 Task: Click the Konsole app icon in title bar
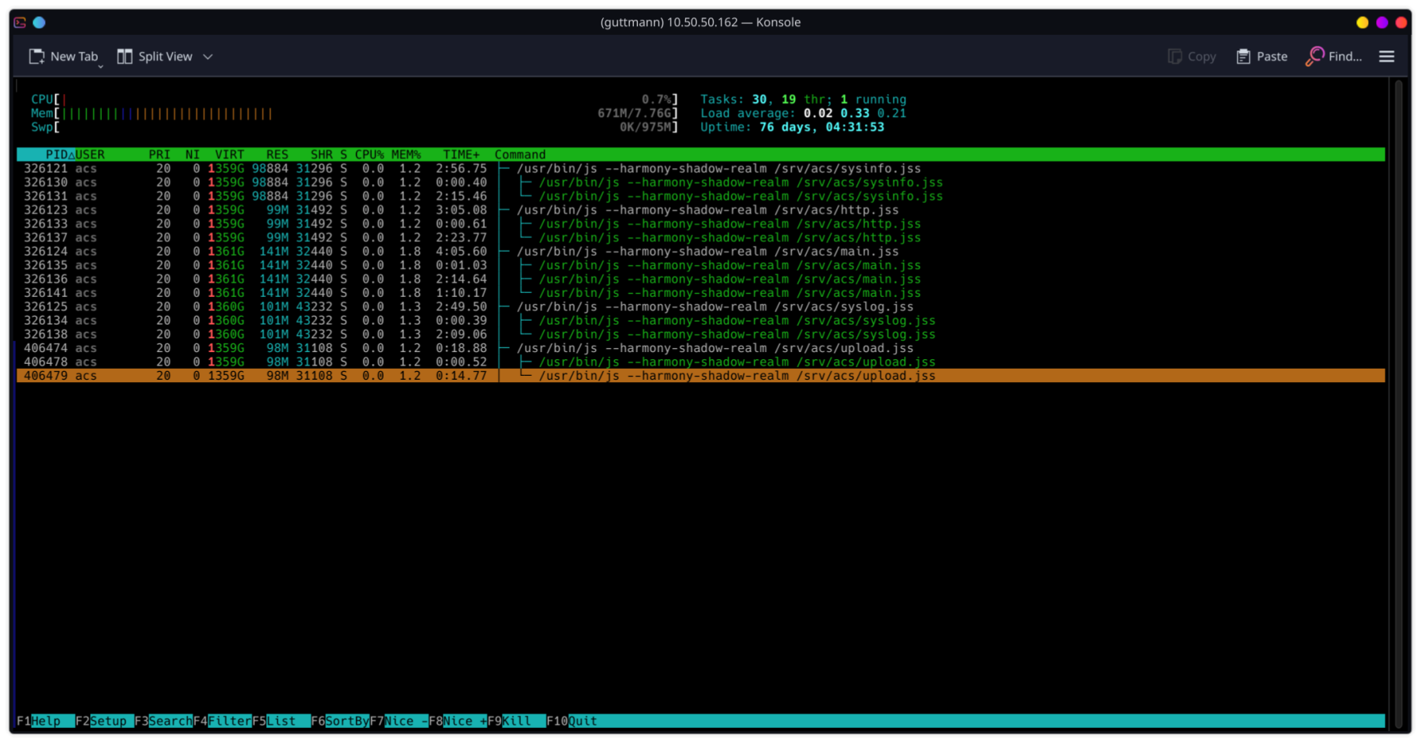20,22
